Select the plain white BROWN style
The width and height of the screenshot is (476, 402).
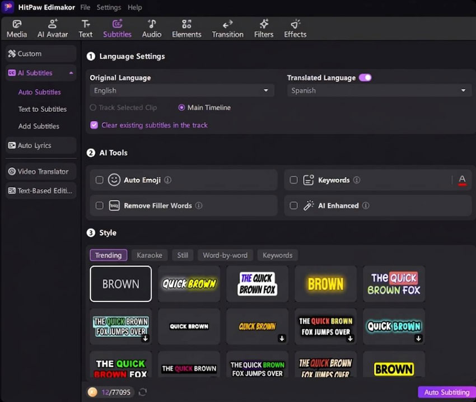(x=121, y=284)
